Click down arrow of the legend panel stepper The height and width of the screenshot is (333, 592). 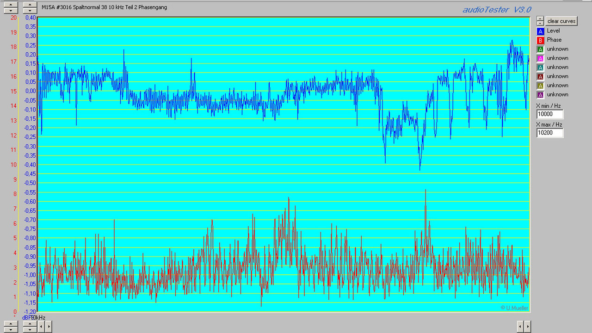(540, 23)
